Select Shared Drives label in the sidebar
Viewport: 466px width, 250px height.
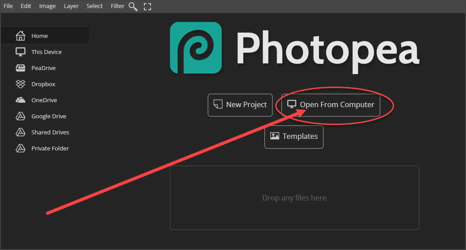(x=50, y=132)
